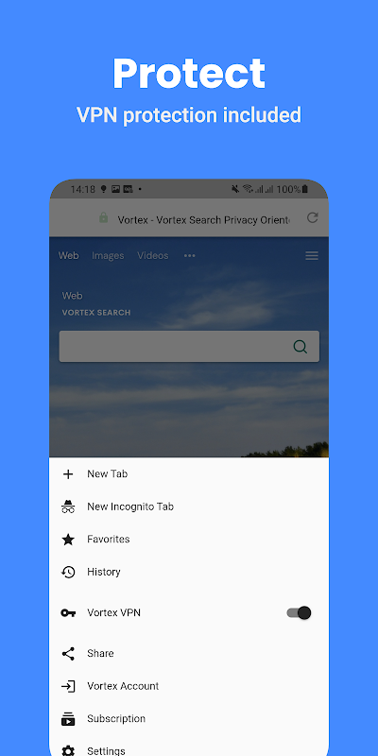Expand the three-dots more search categories
This screenshot has width=378, height=756.
point(190,256)
